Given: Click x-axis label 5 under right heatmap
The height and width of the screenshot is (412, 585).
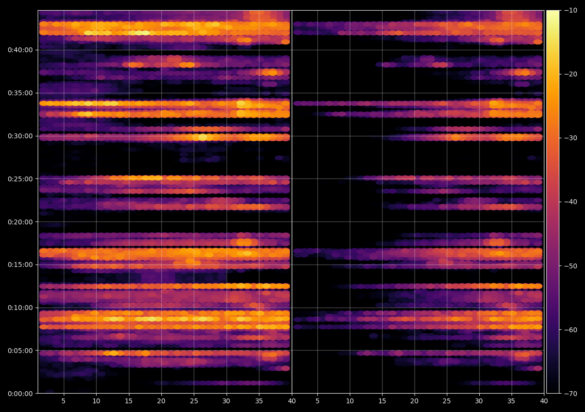Looking at the screenshot, I should click(317, 401).
